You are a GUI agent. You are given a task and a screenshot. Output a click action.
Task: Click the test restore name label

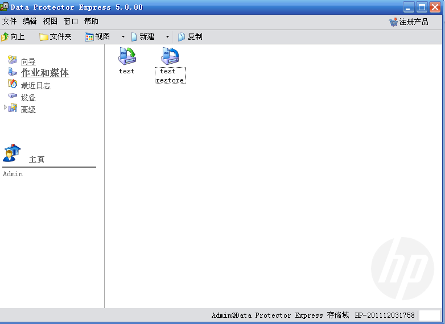pos(170,76)
